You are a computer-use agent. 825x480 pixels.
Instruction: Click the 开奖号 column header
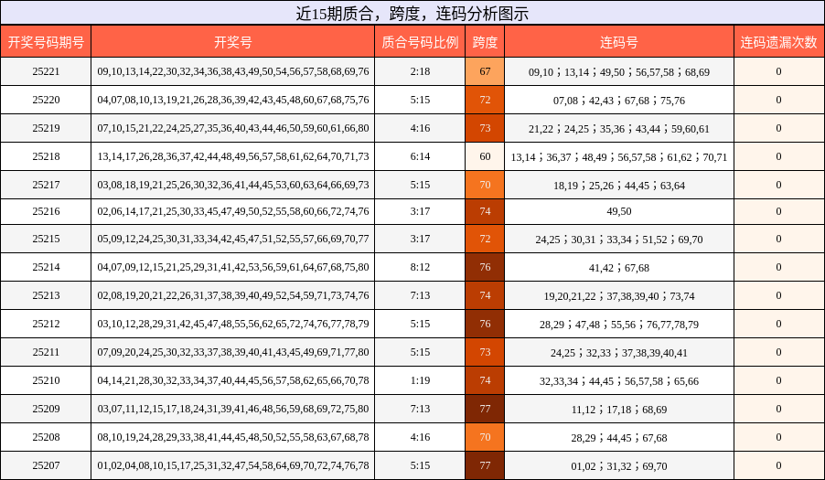[x=233, y=42]
